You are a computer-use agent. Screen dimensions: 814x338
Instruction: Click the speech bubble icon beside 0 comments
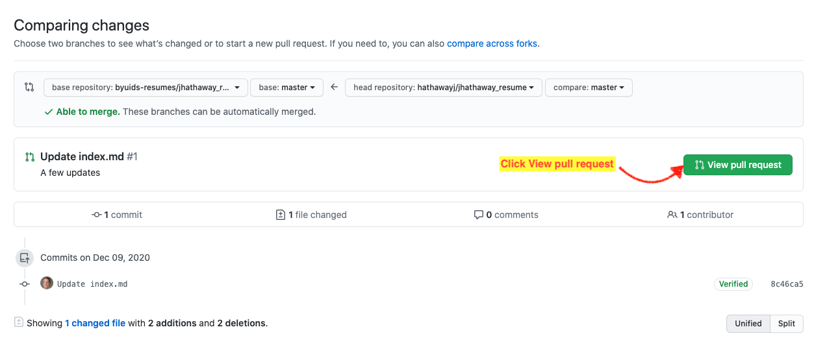(479, 215)
